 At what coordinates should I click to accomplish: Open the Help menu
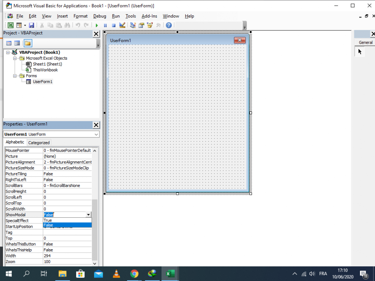coord(189,16)
